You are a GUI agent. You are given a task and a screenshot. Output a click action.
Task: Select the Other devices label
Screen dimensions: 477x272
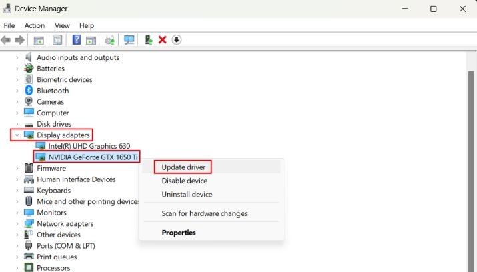click(59, 235)
